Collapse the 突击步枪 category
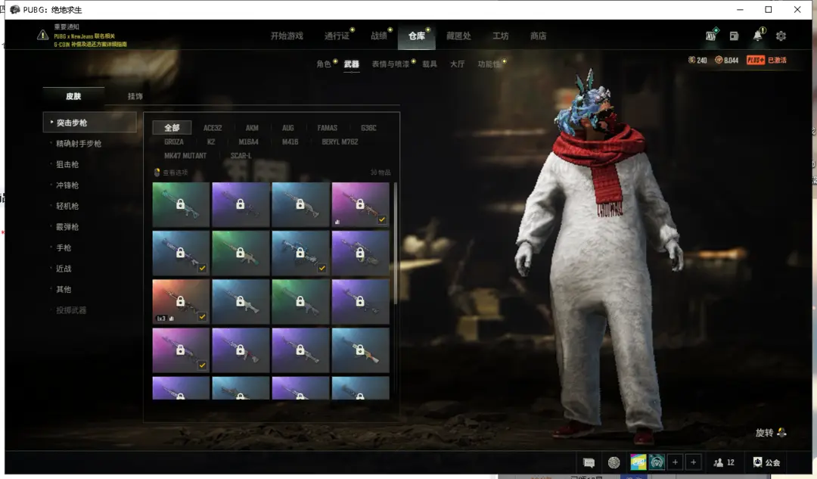Image resolution: width=817 pixels, height=479 pixels. 89,123
